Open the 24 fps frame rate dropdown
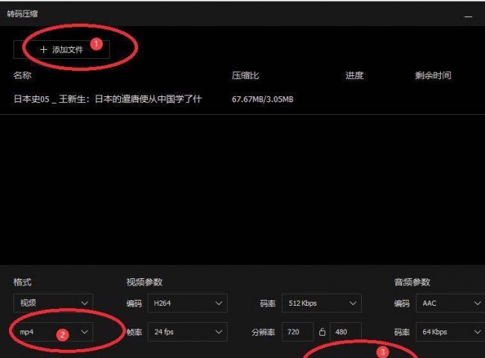 187,332
